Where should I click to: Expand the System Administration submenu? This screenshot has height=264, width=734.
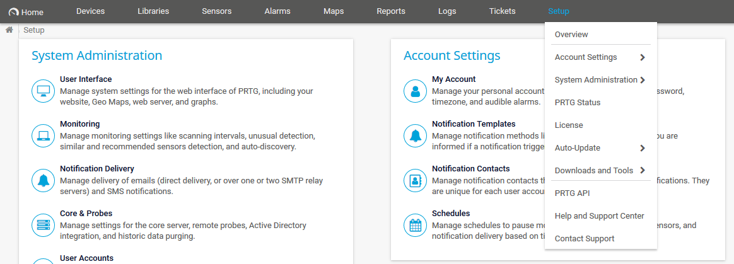pos(642,80)
